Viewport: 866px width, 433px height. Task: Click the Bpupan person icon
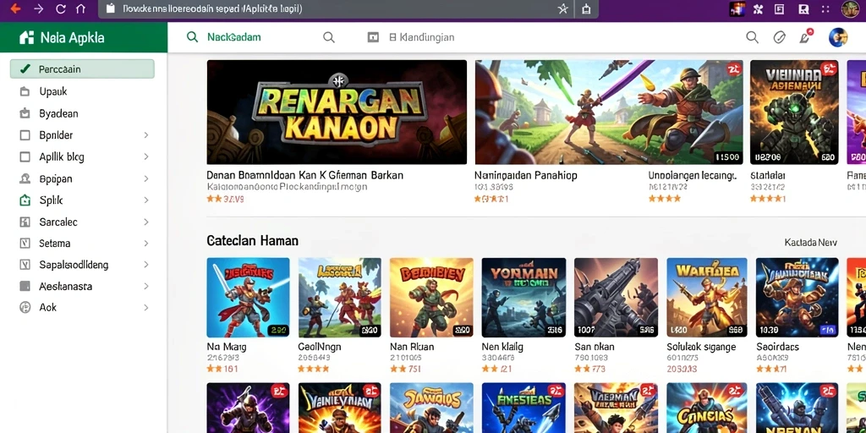click(25, 179)
